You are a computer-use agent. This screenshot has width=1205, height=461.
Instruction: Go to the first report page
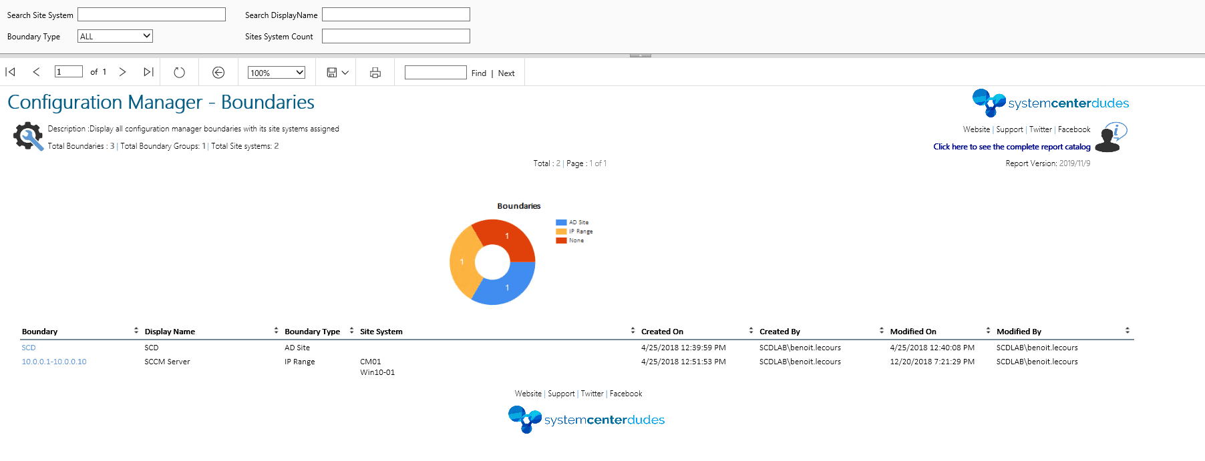pos(11,72)
